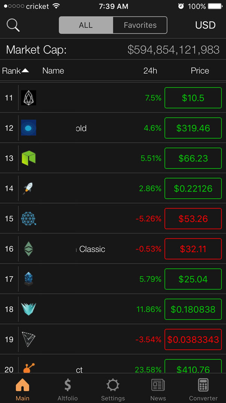This screenshot has width=226, height=403.
Task: Select the ALL segment
Action: pyautogui.click(x=86, y=25)
